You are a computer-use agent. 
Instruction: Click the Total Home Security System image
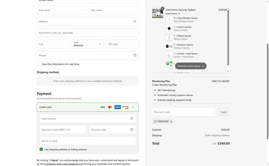(158, 13)
